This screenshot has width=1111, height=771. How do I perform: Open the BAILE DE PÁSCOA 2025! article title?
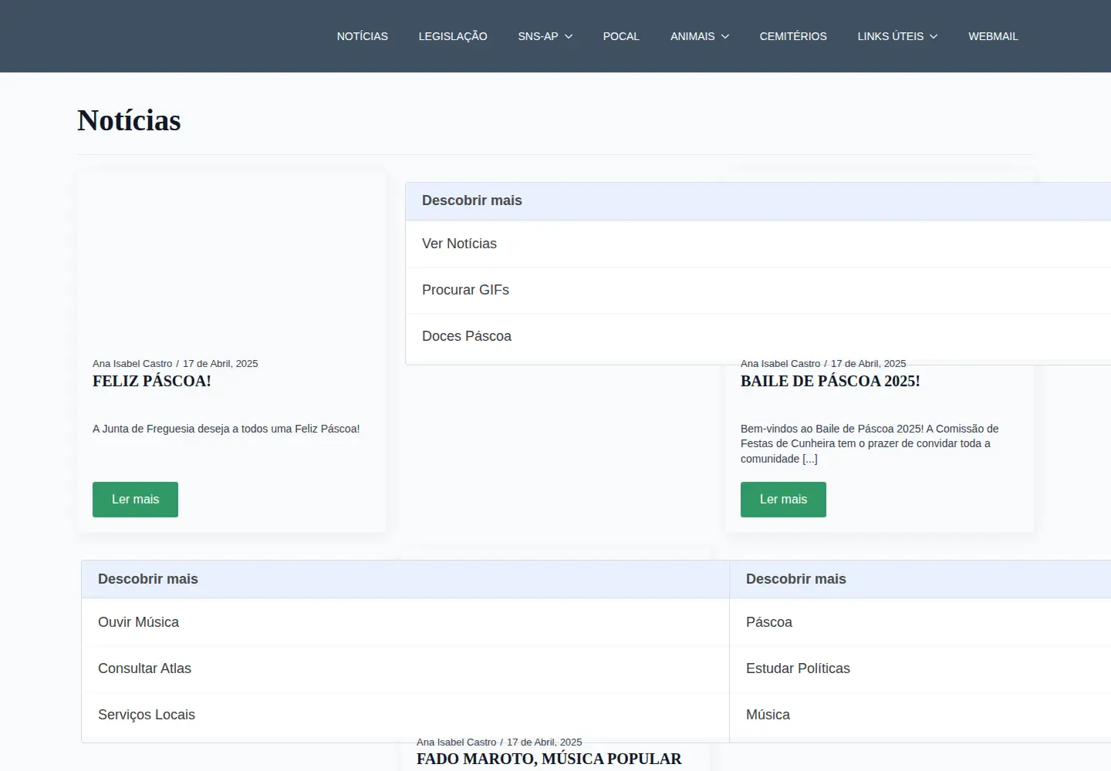[x=830, y=381]
